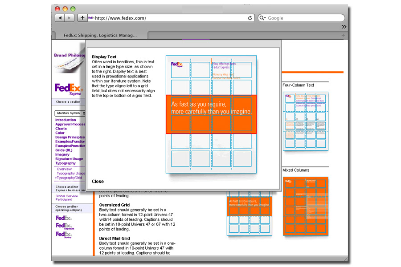Open the Mixed Columns orange thumbnail
Screen dimensions: 401x267
pyautogui.click(x=306, y=206)
